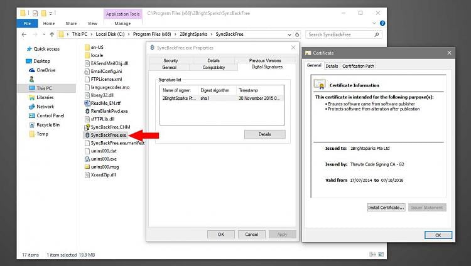Switch to Details tab in Properties dialog

[214, 60]
